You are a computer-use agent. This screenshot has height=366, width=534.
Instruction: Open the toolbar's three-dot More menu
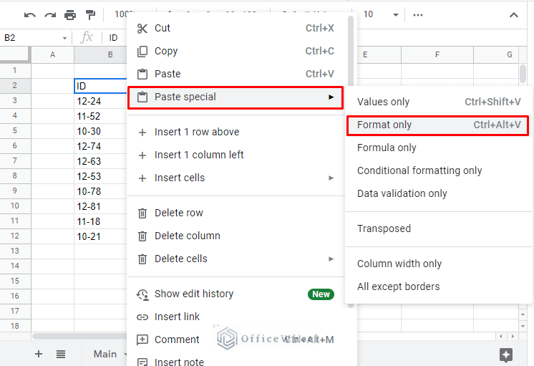(418, 15)
